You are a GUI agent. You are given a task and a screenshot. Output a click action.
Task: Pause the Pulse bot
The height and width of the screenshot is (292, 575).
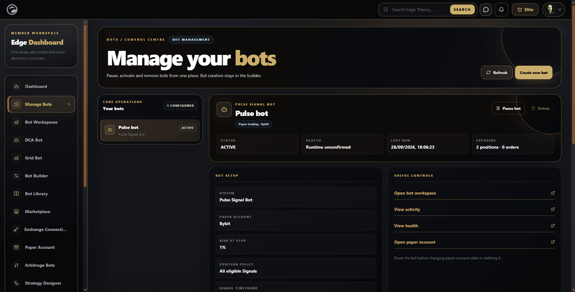tap(508, 108)
